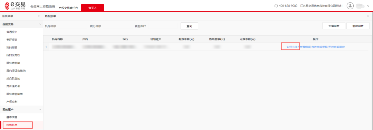Focus the 钱包账户 search field
Image resolution: width=373 pixels, height=130 pixels.
[163, 26]
